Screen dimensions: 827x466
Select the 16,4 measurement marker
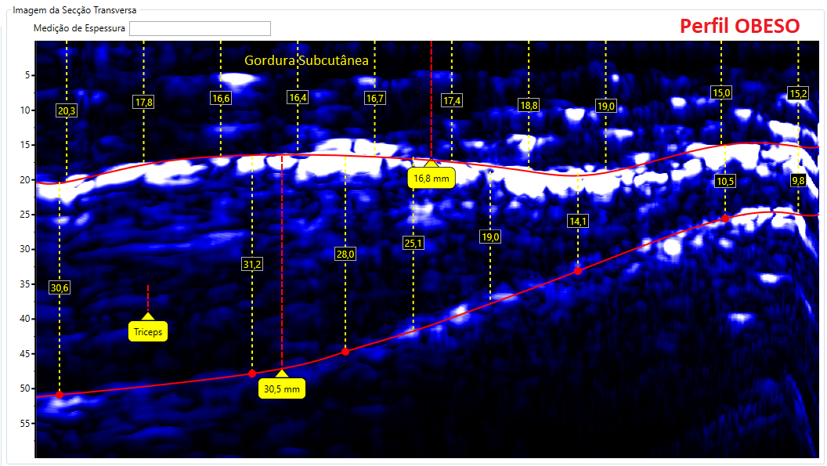coord(298,98)
